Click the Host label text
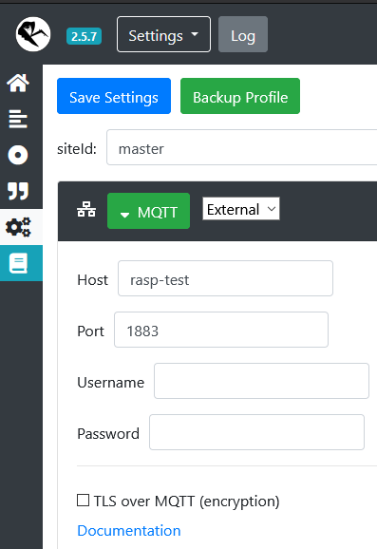 point(92,280)
